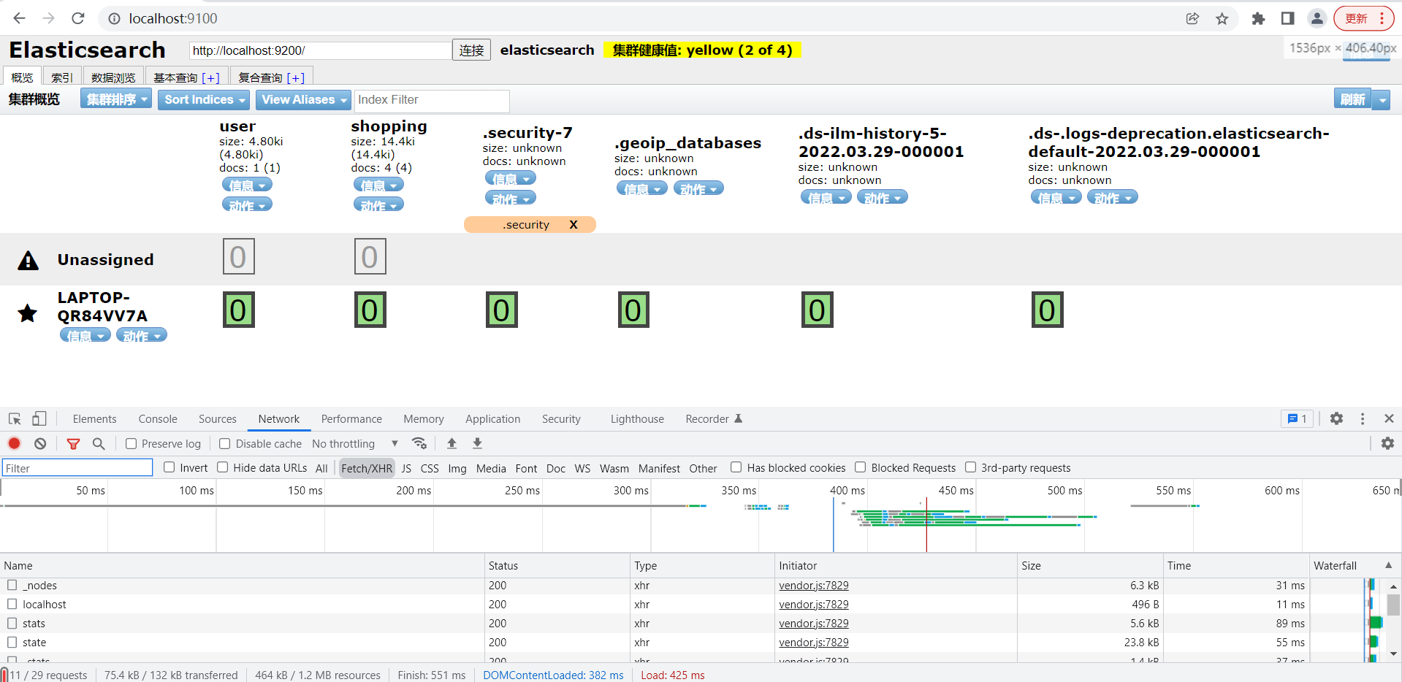Open DevTools settings gear

coord(1336,418)
